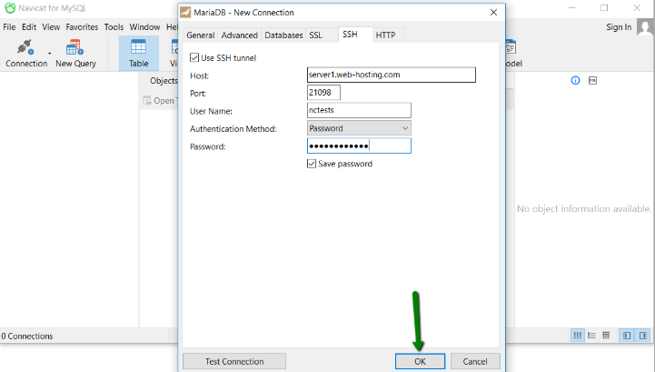Screen dimensions: 655x372
Task: Open the Databases tab in the dialog
Action: [283, 35]
